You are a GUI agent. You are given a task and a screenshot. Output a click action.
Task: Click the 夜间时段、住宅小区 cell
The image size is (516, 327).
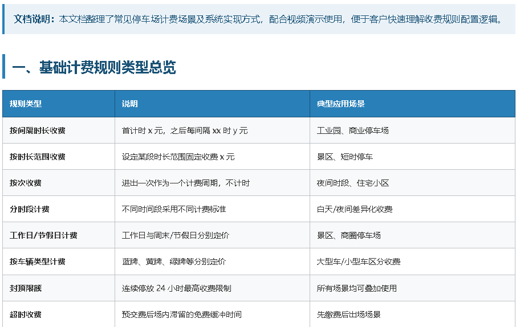412,183
